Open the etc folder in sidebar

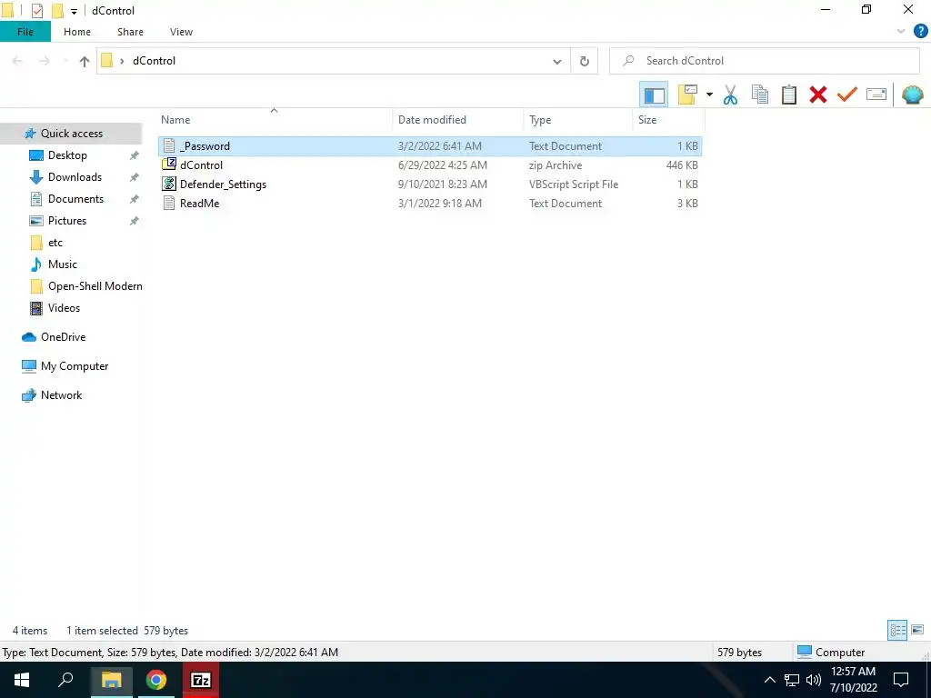coord(55,243)
